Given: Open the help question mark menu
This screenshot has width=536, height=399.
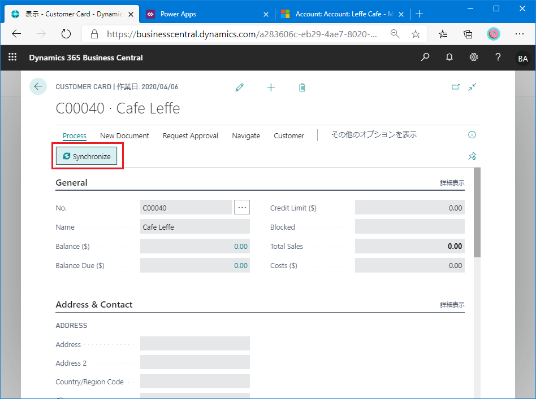Looking at the screenshot, I should [x=498, y=57].
